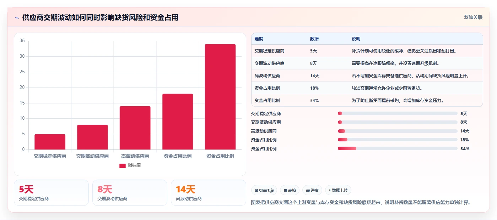Viewport: 497px width, 220px height.
Task: Click the 高波动供应商 label under the chart axis
Action: pos(135,156)
